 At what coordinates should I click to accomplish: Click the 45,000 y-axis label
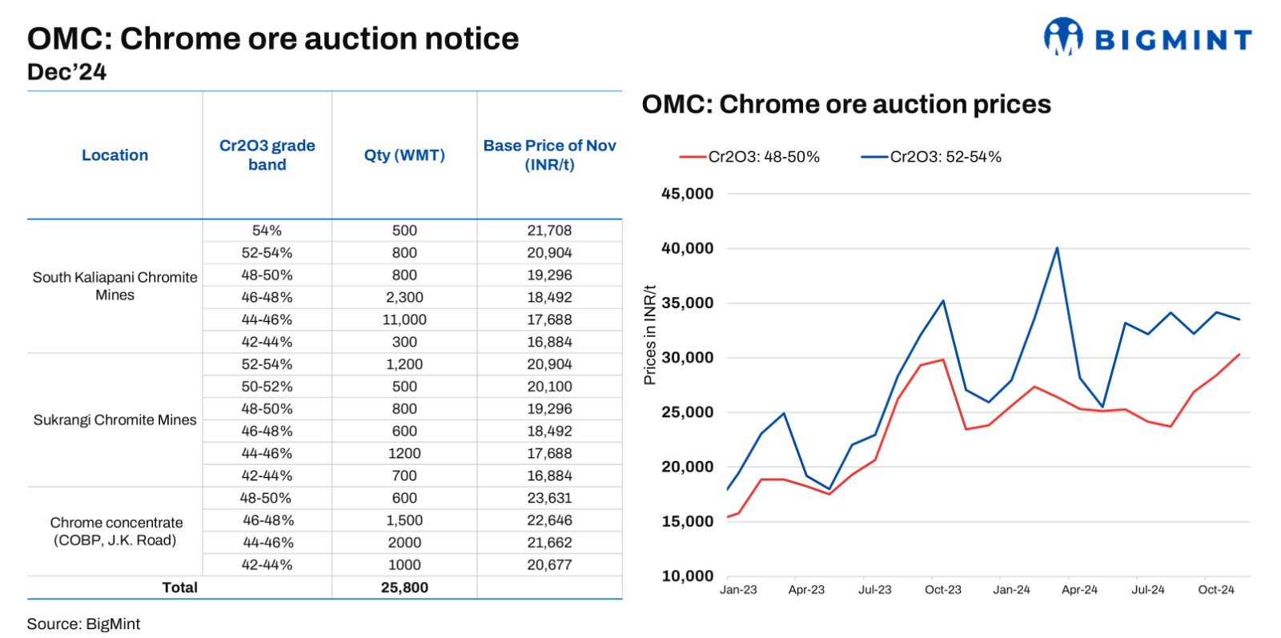click(687, 194)
